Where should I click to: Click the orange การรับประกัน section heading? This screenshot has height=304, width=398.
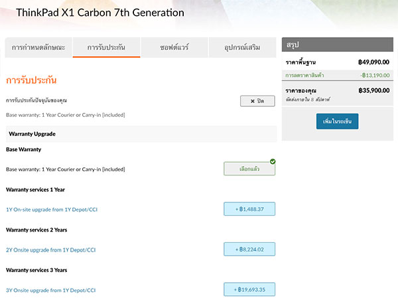pos(31,80)
